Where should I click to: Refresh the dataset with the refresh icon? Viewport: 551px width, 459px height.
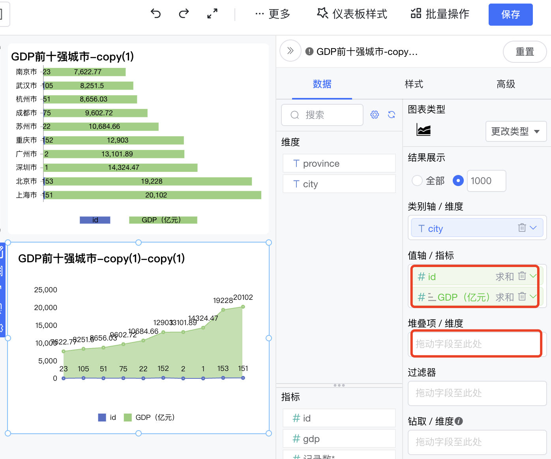[x=392, y=115]
